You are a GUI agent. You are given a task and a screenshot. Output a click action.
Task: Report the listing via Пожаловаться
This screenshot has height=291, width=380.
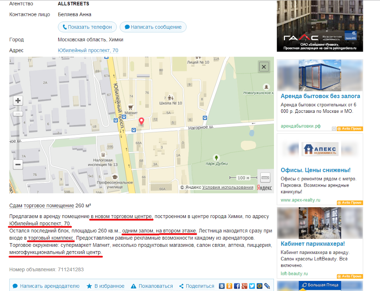coord(152,286)
